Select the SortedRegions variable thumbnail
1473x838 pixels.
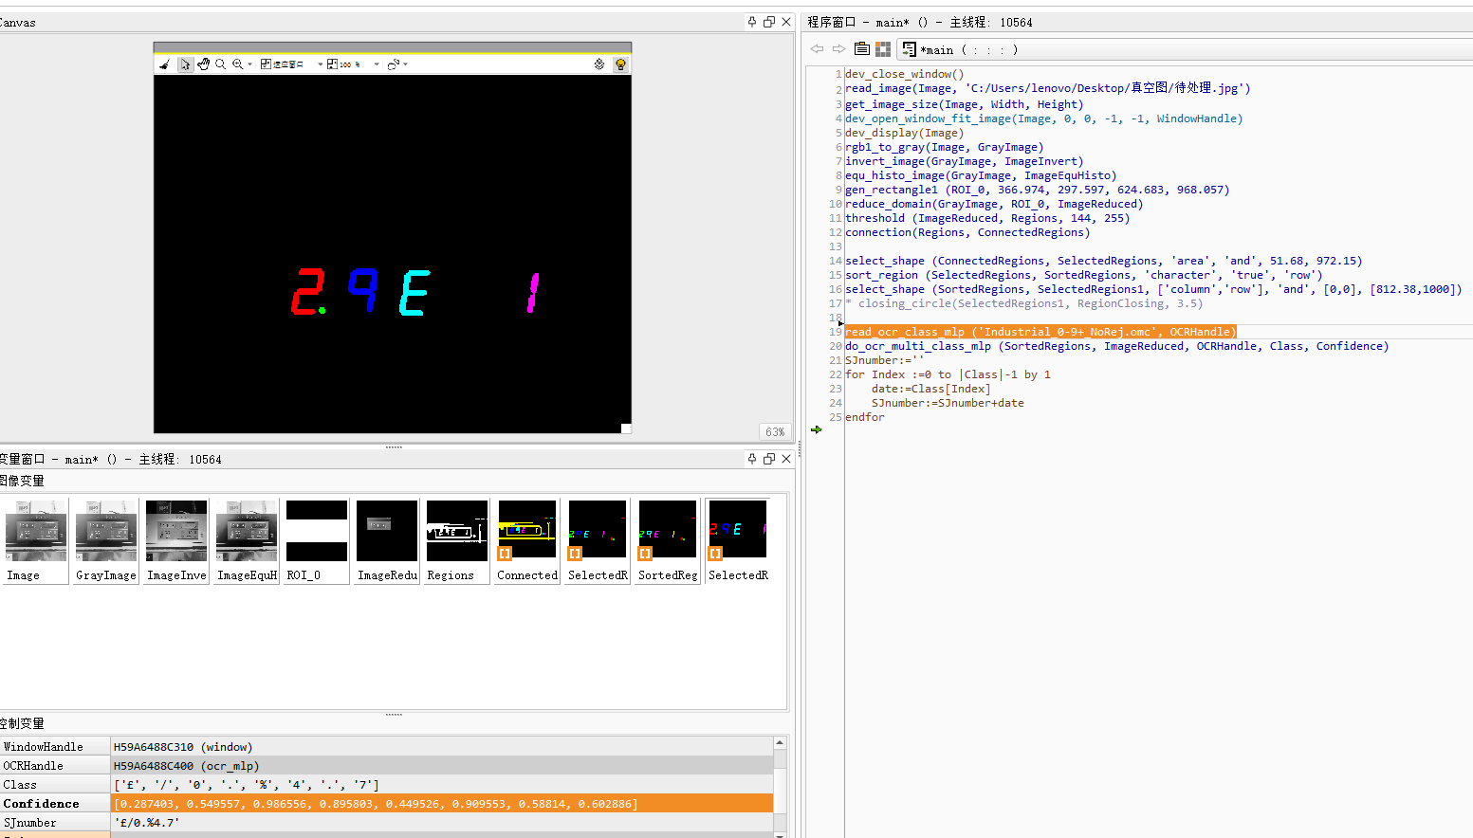pyautogui.click(x=668, y=540)
